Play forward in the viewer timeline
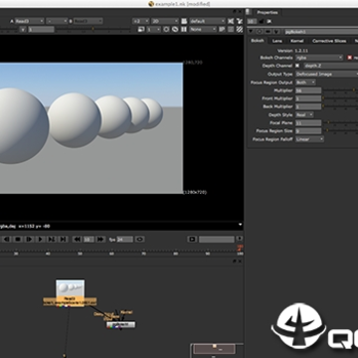Viewport: 358px width, 358px height. coord(41,239)
